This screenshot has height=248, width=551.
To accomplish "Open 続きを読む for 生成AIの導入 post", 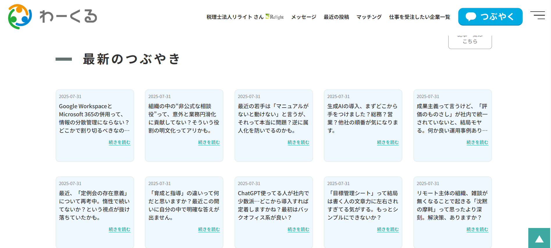I will click(388, 142).
